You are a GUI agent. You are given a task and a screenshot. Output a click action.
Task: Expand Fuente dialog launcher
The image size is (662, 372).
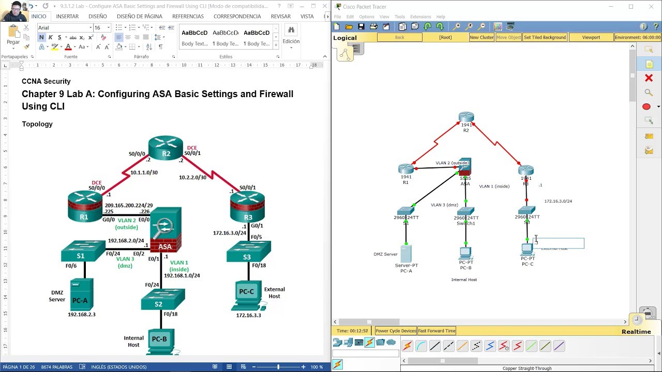[x=109, y=57]
